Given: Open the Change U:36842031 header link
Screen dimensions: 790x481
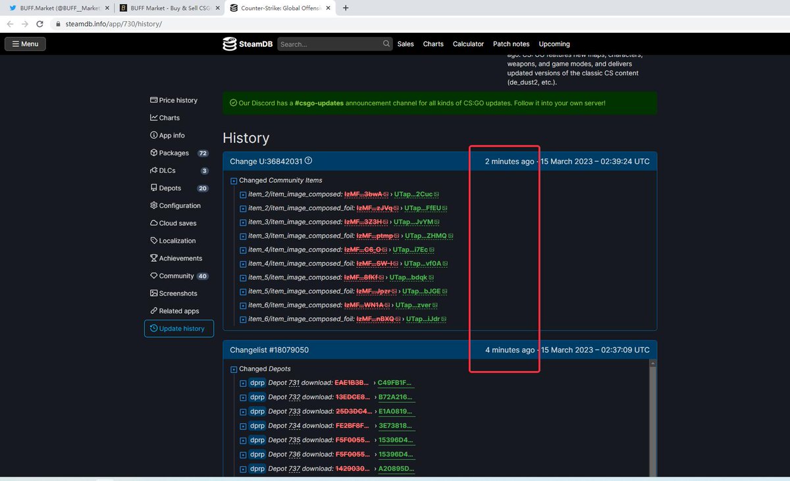Looking at the screenshot, I should tap(266, 161).
